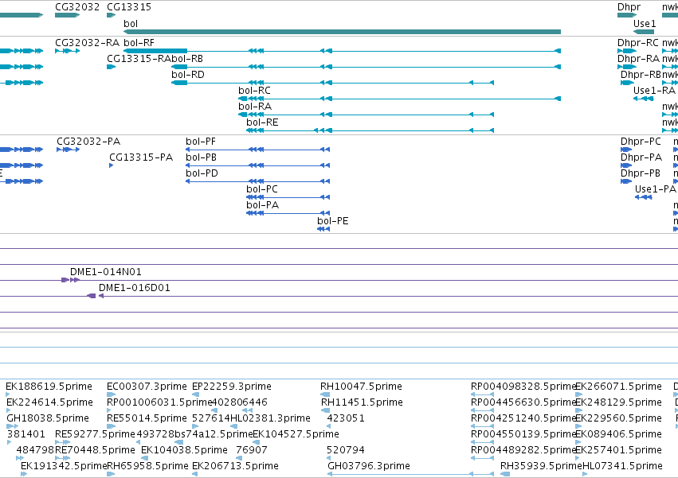The height and width of the screenshot is (478, 678).
Task: Select the bol-RF transcript label
Action: point(139,42)
